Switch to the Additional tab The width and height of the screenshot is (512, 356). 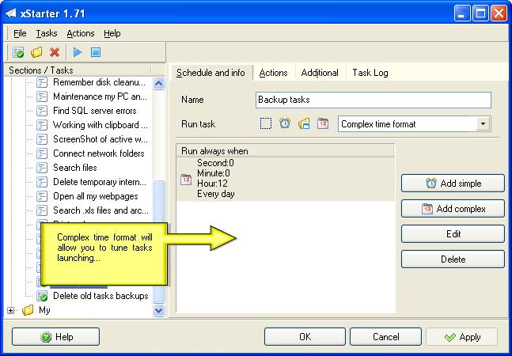point(320,73)
